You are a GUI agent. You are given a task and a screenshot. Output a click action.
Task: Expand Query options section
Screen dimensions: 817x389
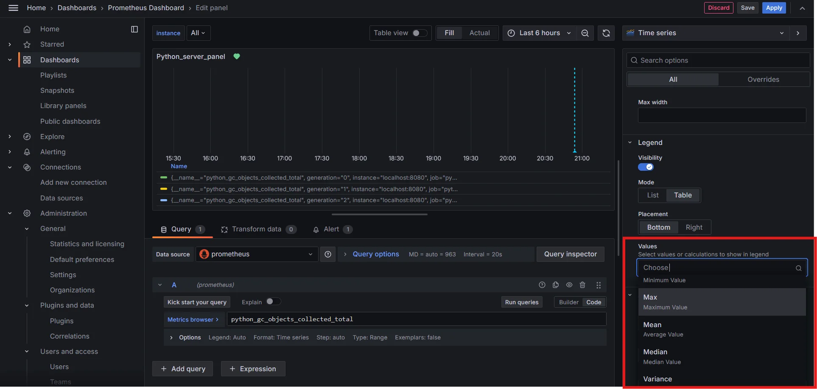click(376, 254)
